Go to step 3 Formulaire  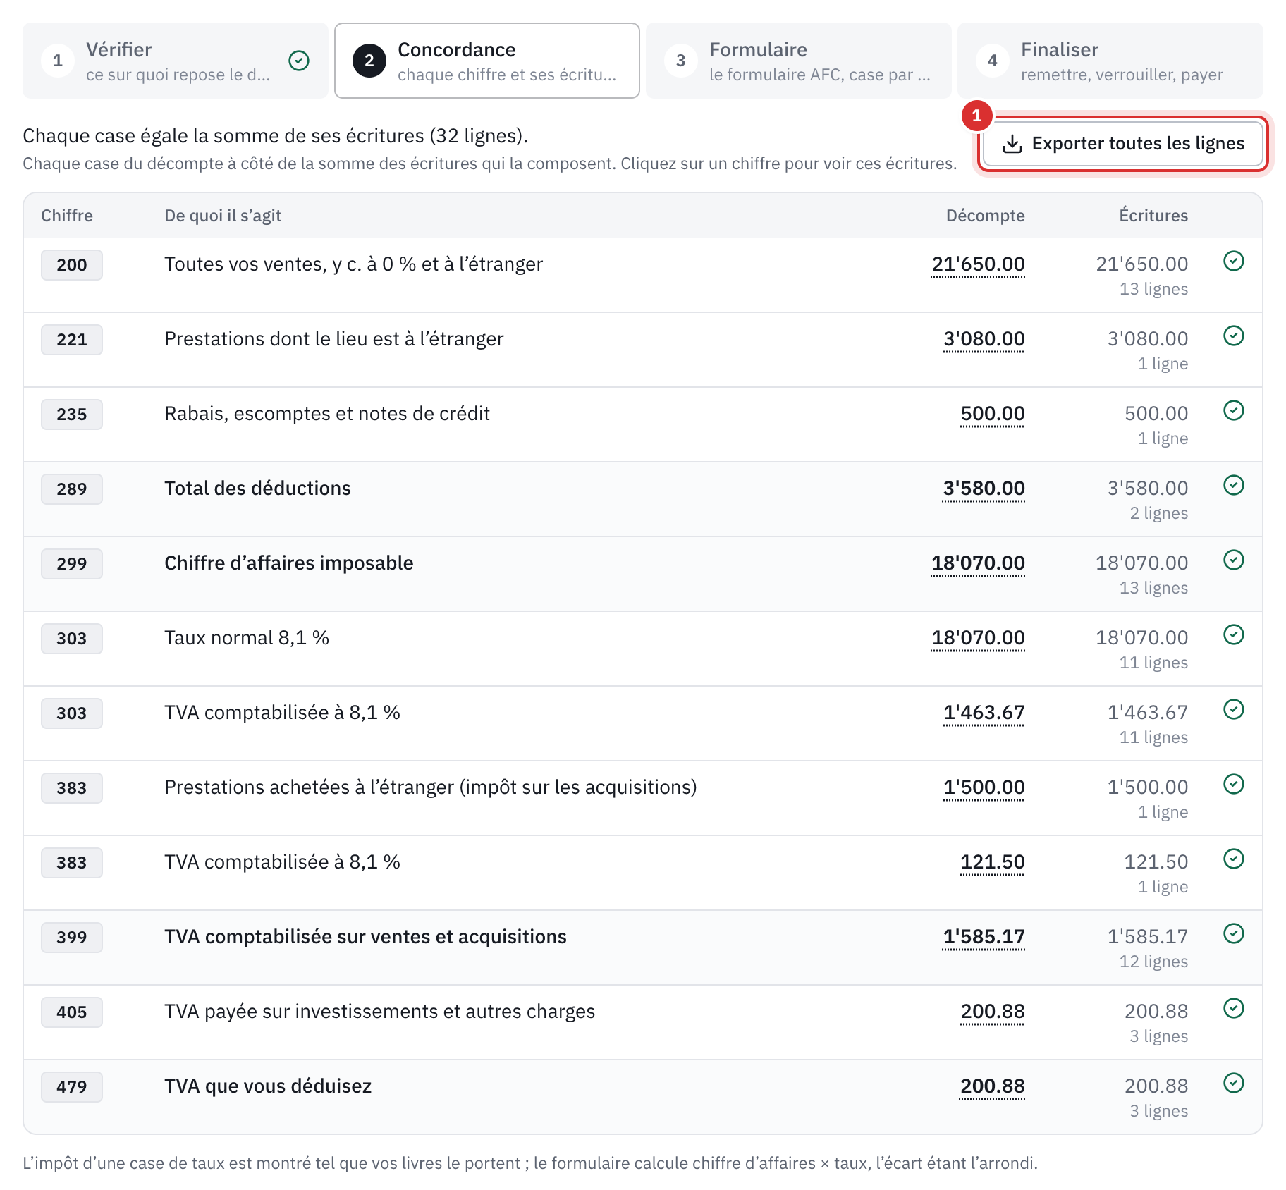click(799, 61)
